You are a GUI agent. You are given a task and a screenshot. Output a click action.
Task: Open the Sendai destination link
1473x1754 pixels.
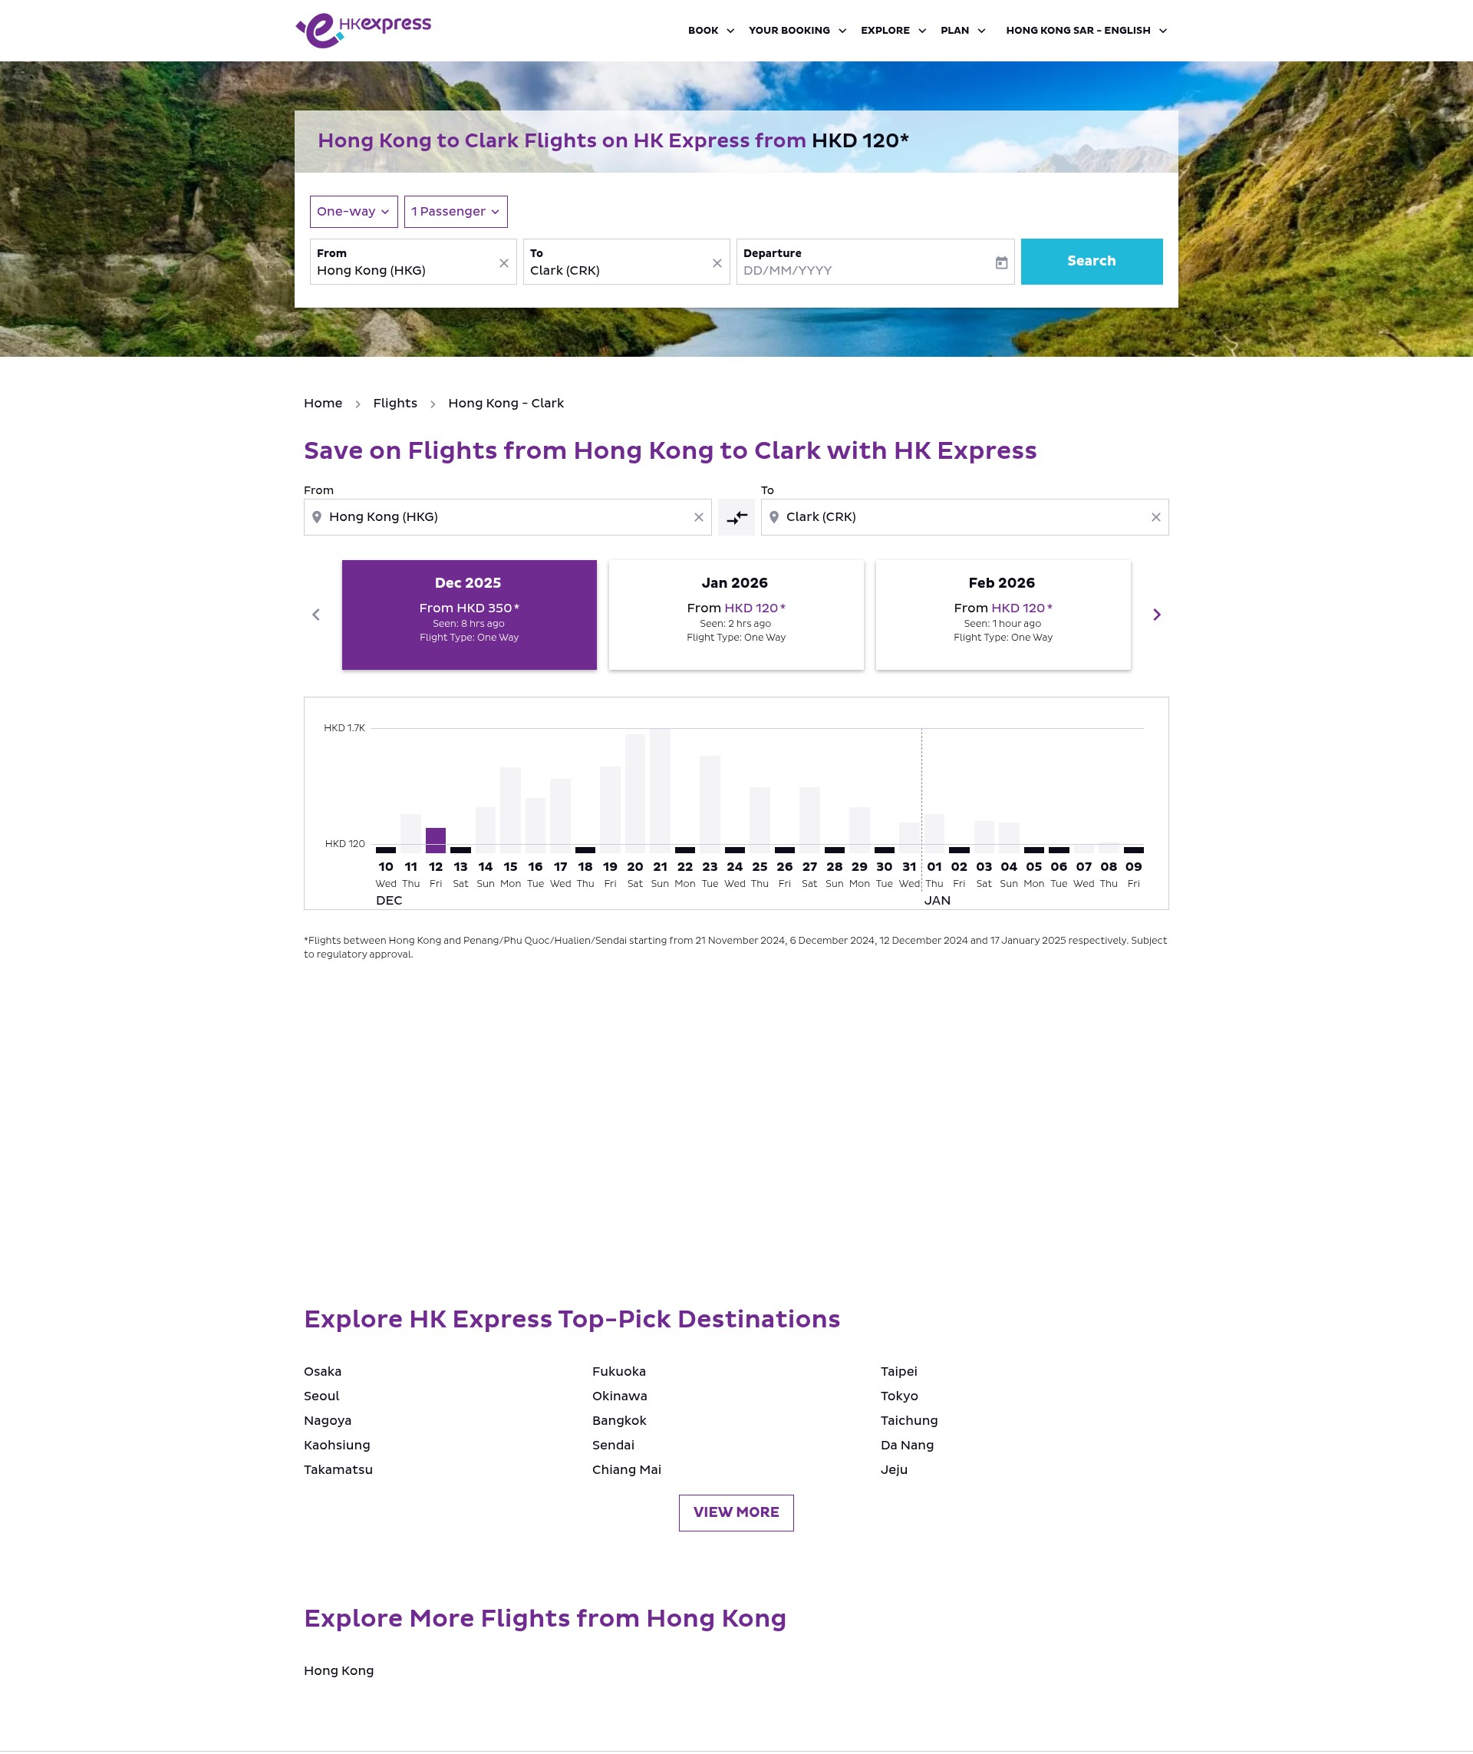click(x=613, y=1445)
